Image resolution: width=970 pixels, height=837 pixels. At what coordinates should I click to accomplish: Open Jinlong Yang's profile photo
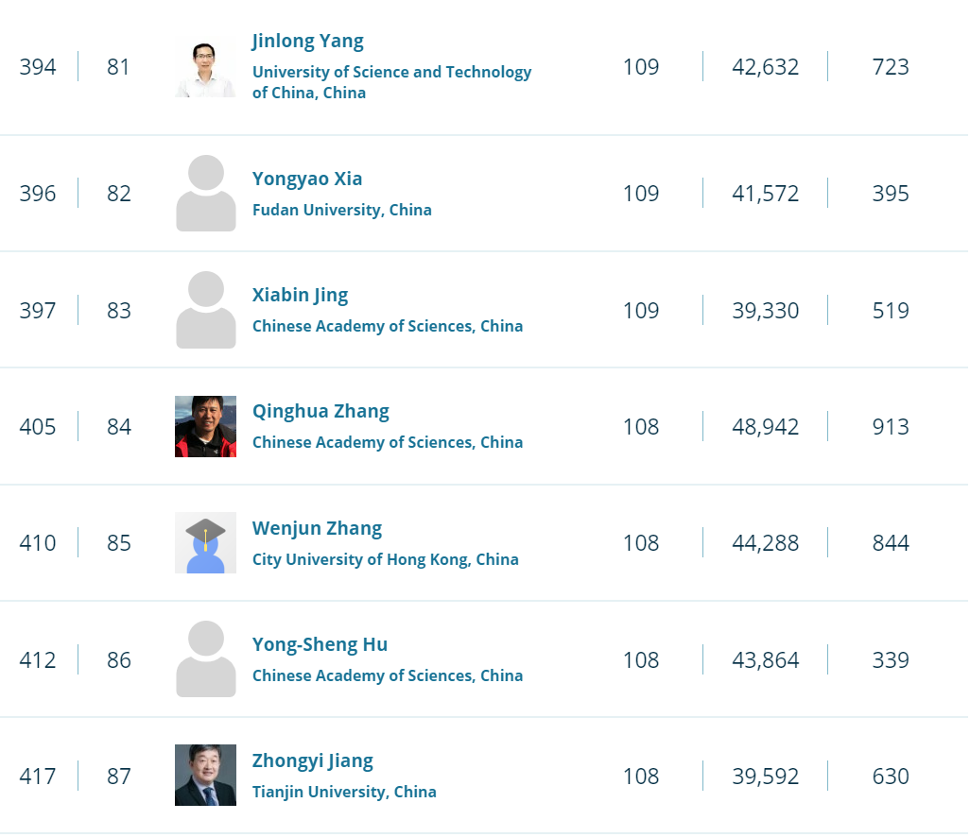click(205, 68)
